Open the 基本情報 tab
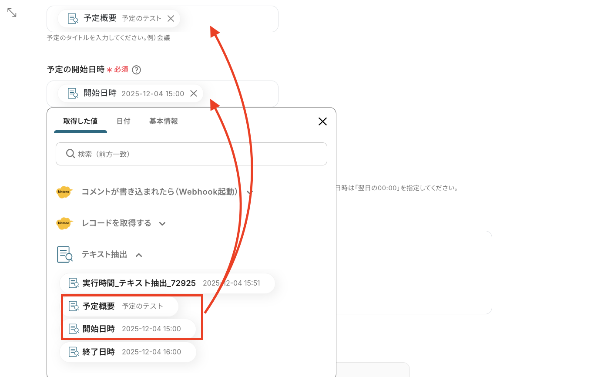 [x=164, y=121]
